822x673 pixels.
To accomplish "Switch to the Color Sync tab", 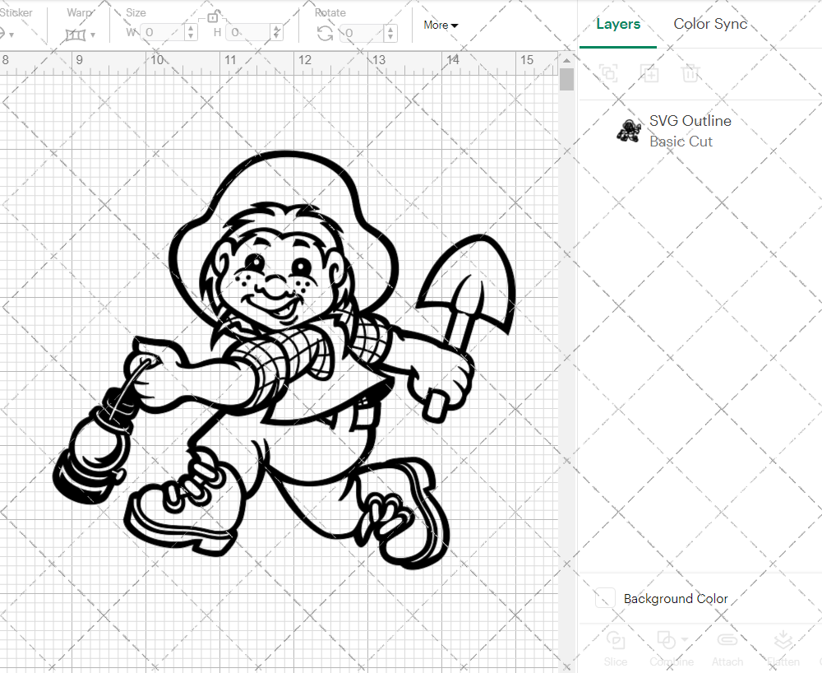I will point(710,24).
